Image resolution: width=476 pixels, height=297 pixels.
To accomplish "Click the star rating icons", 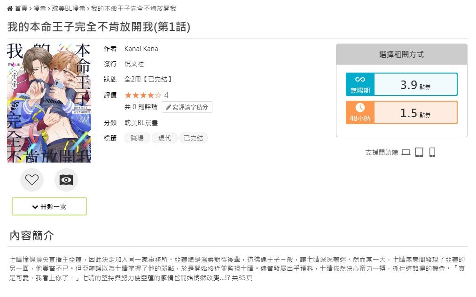I will tap(143, 96).
